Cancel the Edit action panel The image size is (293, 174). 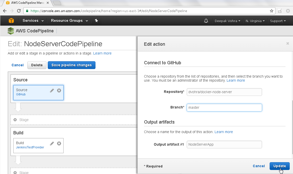(x=259, y=166)
